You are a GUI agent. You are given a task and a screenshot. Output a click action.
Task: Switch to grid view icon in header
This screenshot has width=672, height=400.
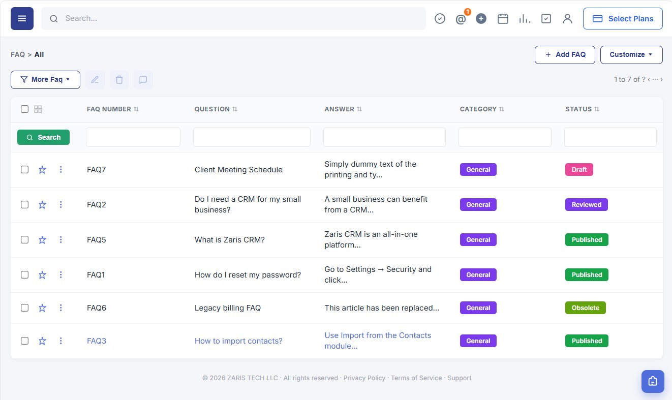point(38,109)
